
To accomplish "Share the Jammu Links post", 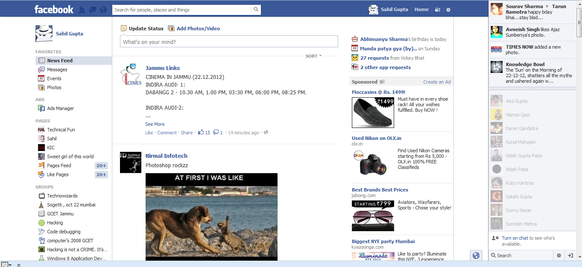I will tap(187, 132).
